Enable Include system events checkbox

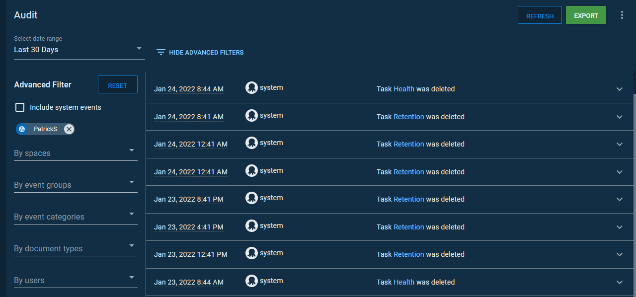[x=20, y=107]
